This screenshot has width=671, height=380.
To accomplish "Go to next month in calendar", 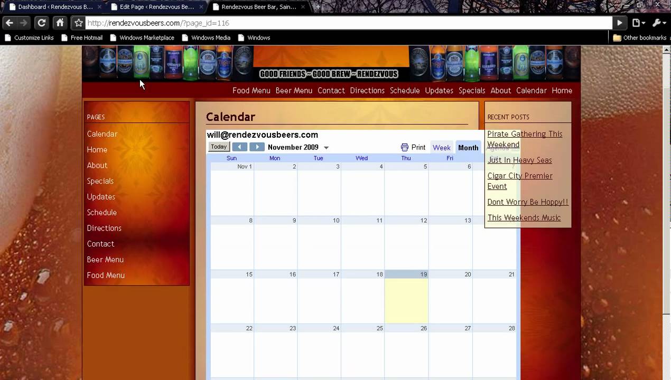I will point(257,147).
